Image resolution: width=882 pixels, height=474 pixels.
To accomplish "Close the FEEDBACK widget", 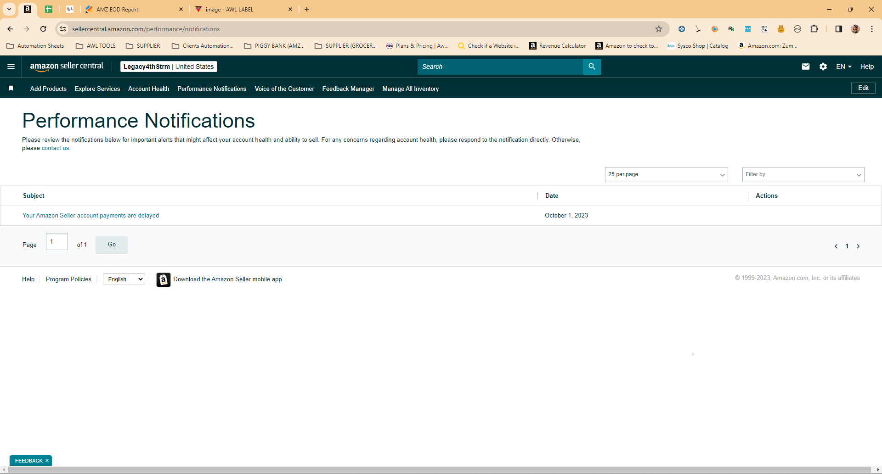I will click(47, 461).
